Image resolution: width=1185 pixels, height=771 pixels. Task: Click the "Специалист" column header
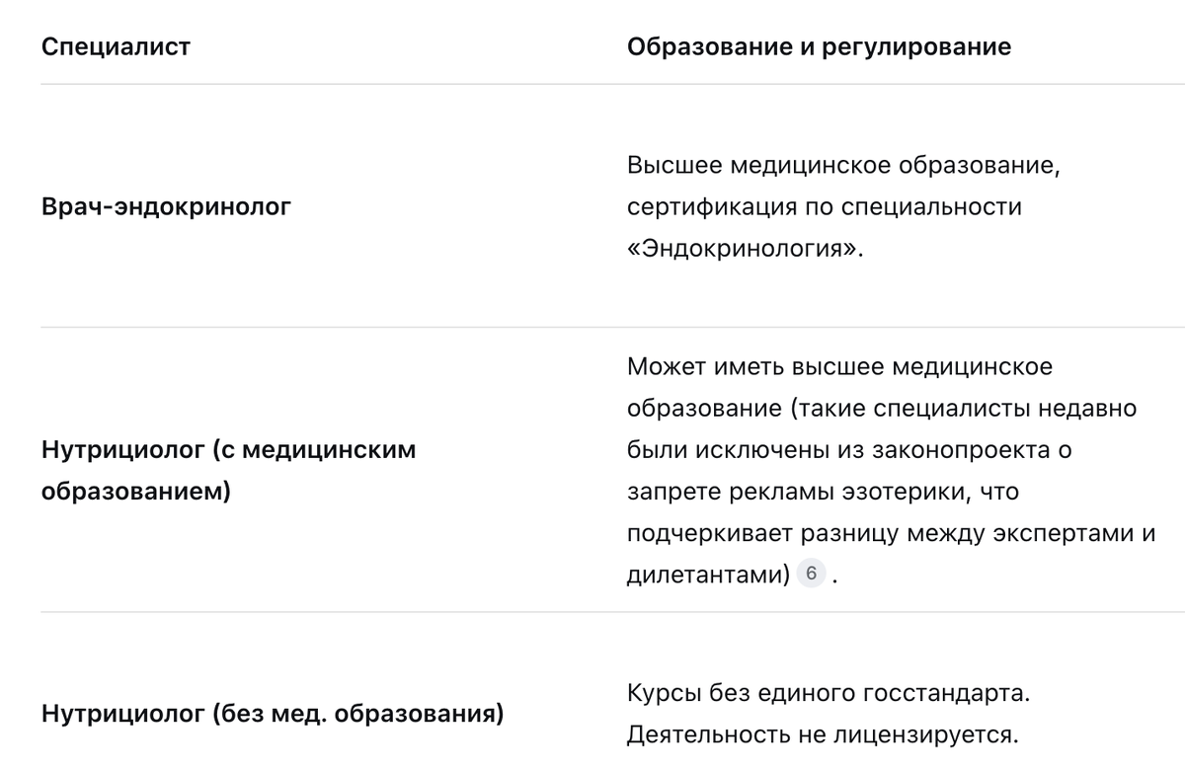[x=116, y=46]
